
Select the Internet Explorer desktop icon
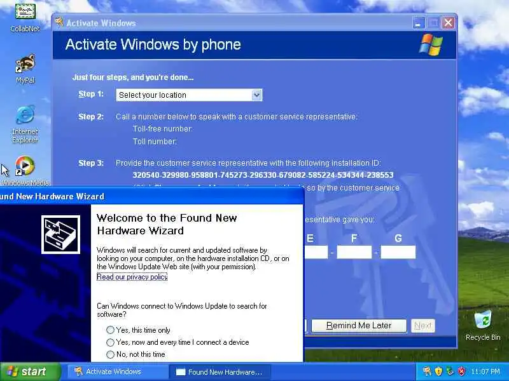[x=25, y=124]
